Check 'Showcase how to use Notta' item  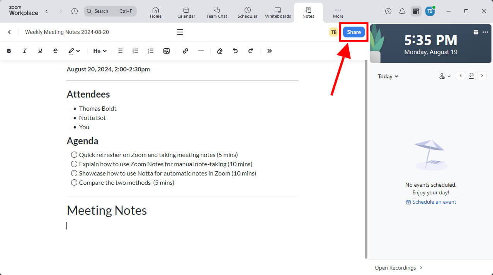(74, 173)
